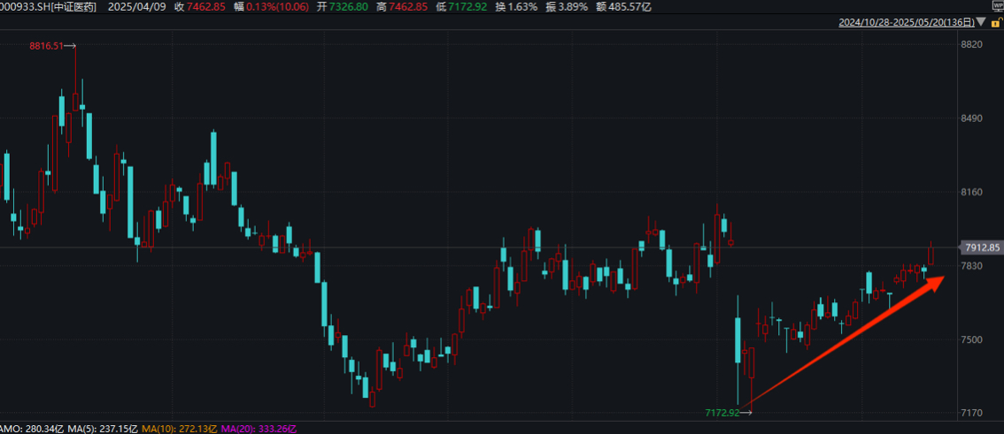Open the date range dropdown triangle

tap(982, 22)
